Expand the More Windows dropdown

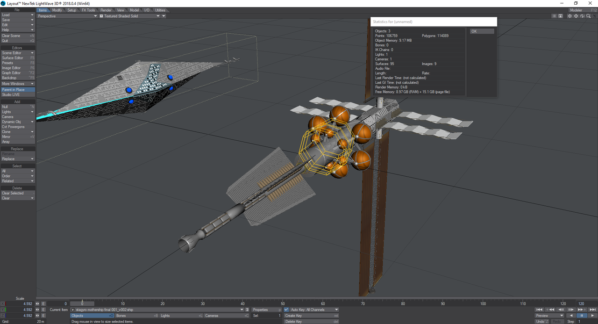tap(18, 84)
